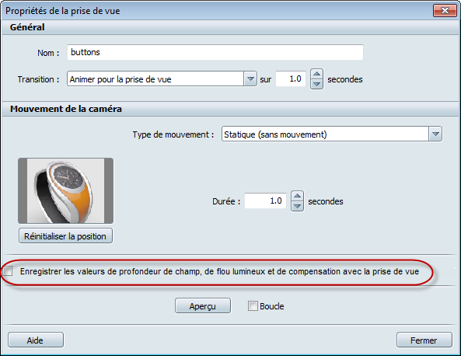Expand the Type de mouvement dropdown arrow
The image size is (461, 356).
click(435, 134)
